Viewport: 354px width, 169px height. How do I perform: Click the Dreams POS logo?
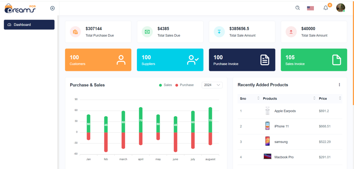[20, 8]
